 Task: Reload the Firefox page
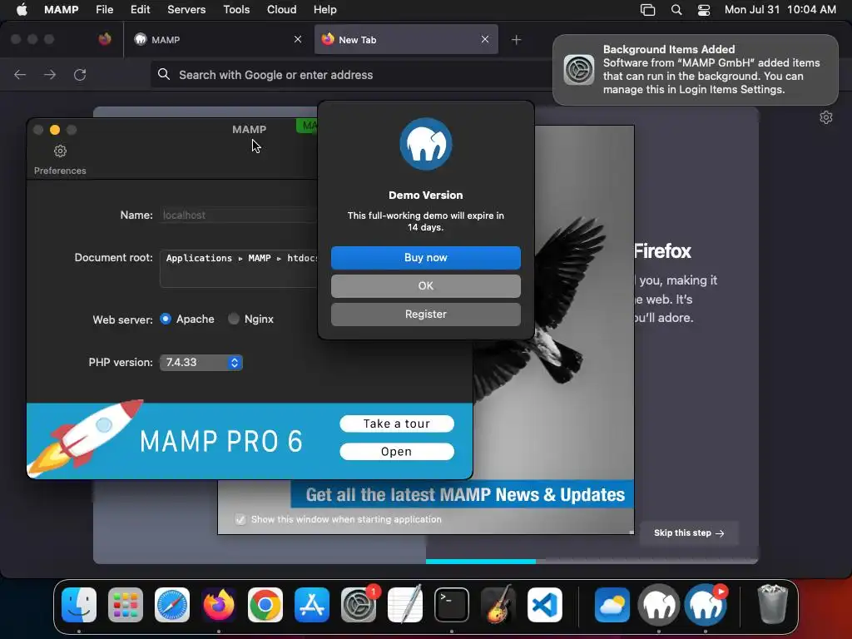80,74
